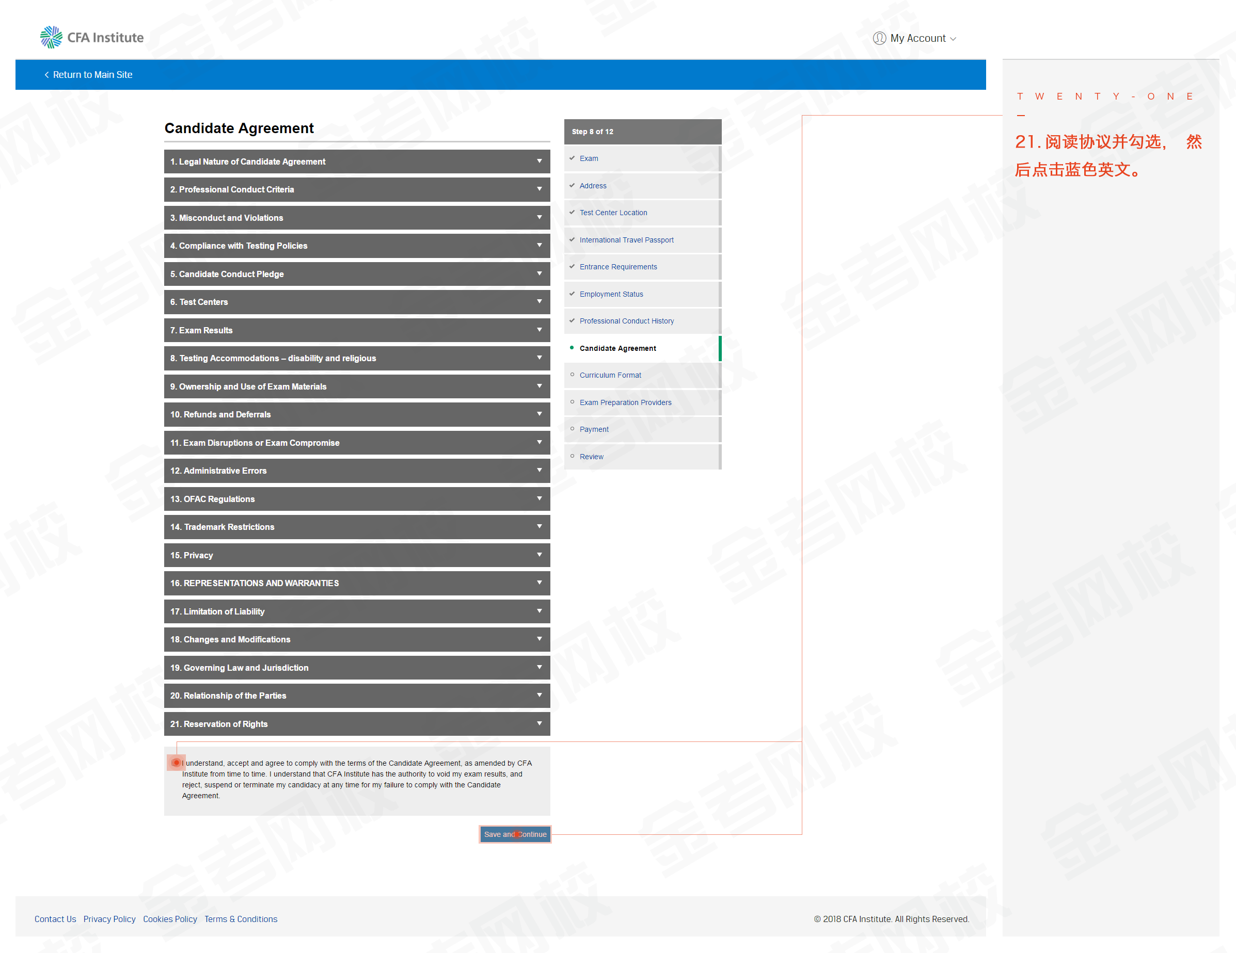Click the Step 8 of 12 header

click(642, 131)
